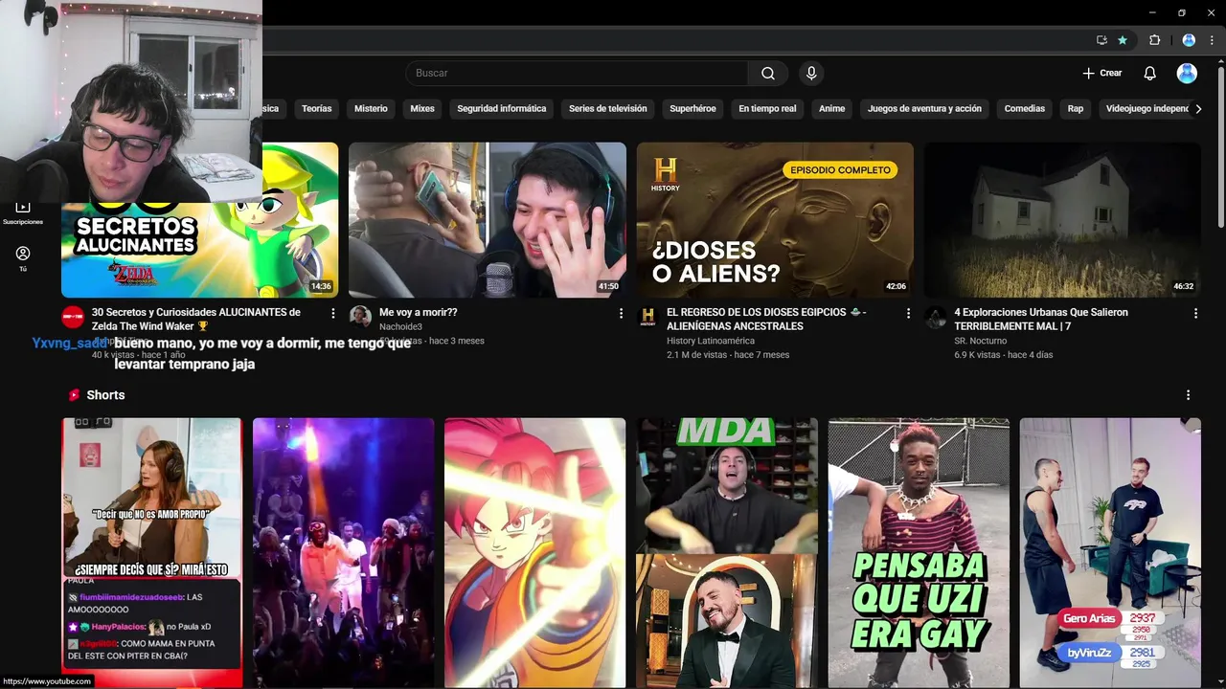Open Chrome profile avatar in toolbar

pyautogui.click(x=1189, y=40)
